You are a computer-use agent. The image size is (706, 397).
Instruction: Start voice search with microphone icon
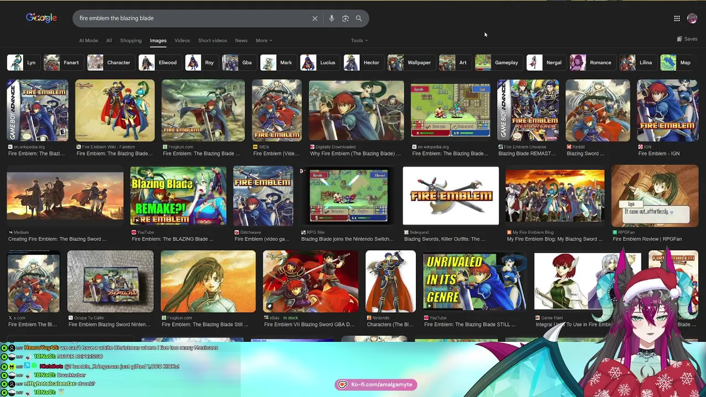tap(331, 18)
